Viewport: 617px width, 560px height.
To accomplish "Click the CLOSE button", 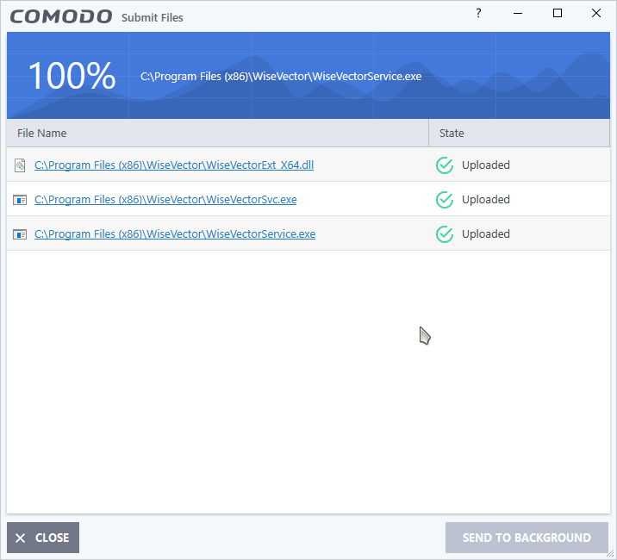I will (x=43, y=538).
